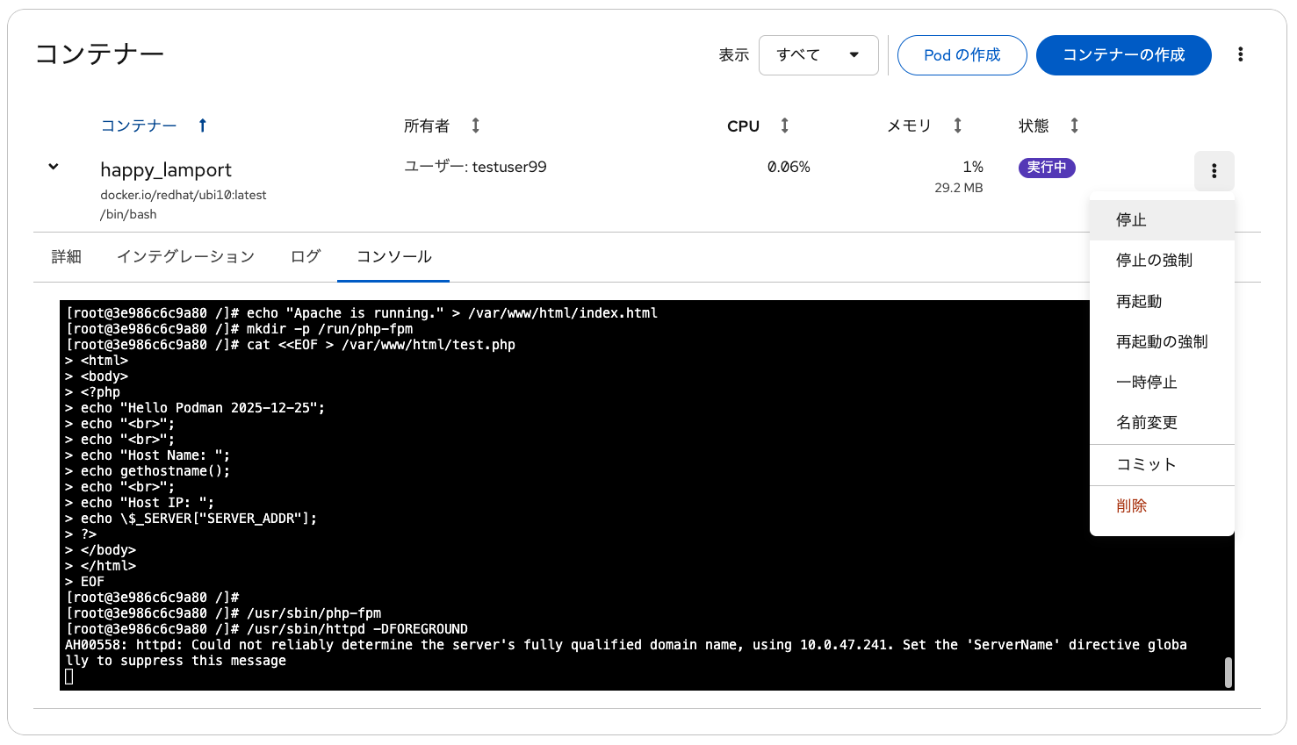Sort containers by the CPU column icon
1297x745 pixels.
click(784, 125)
